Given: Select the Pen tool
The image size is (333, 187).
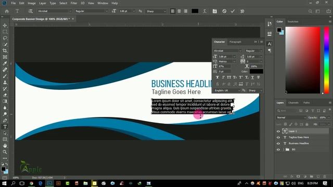Looking at the screenshot, I should point(5,121).
